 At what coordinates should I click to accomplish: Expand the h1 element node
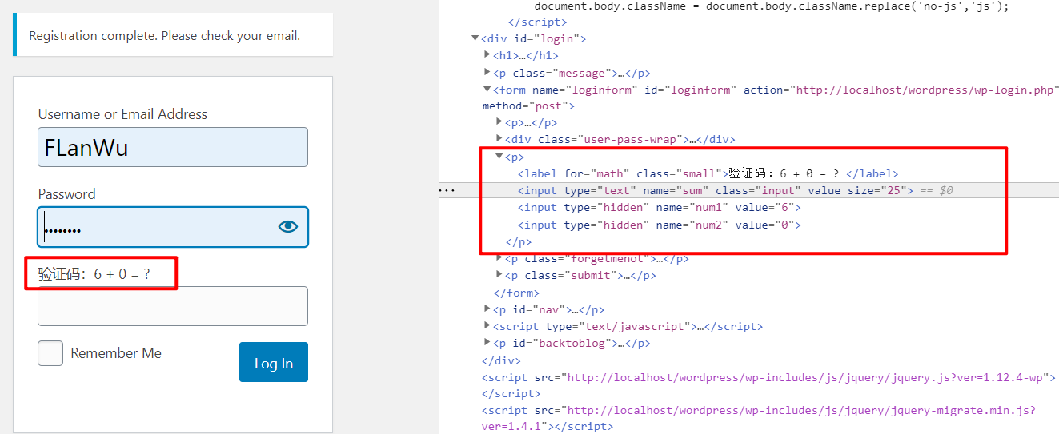click(487, 55)
